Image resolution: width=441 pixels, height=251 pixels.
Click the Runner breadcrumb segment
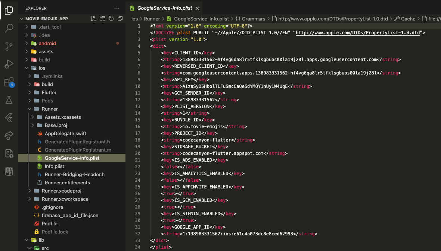pyautogui.click(x=152, y=19)
